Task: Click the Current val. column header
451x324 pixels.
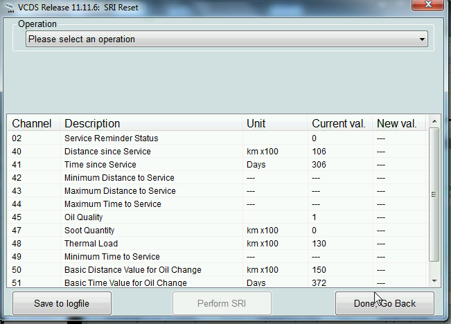Action: tap(338, 124)
